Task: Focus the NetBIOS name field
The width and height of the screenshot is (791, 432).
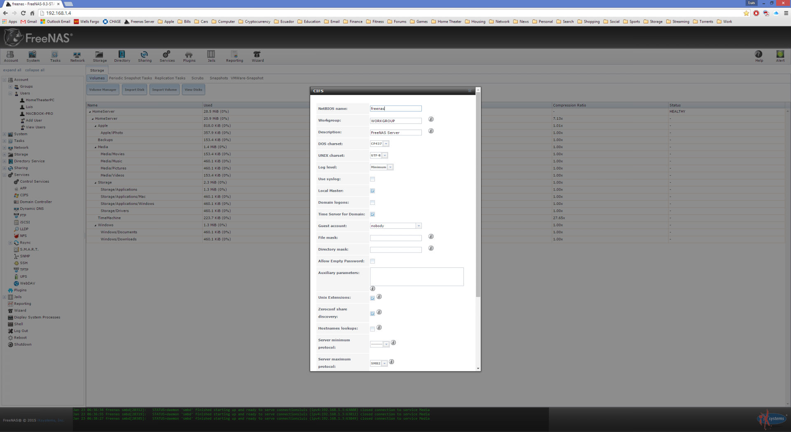Action: (x=395, y=109)
